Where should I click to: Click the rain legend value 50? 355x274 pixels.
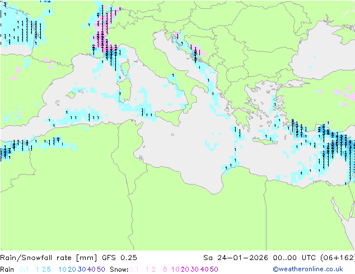click(101, 270)
